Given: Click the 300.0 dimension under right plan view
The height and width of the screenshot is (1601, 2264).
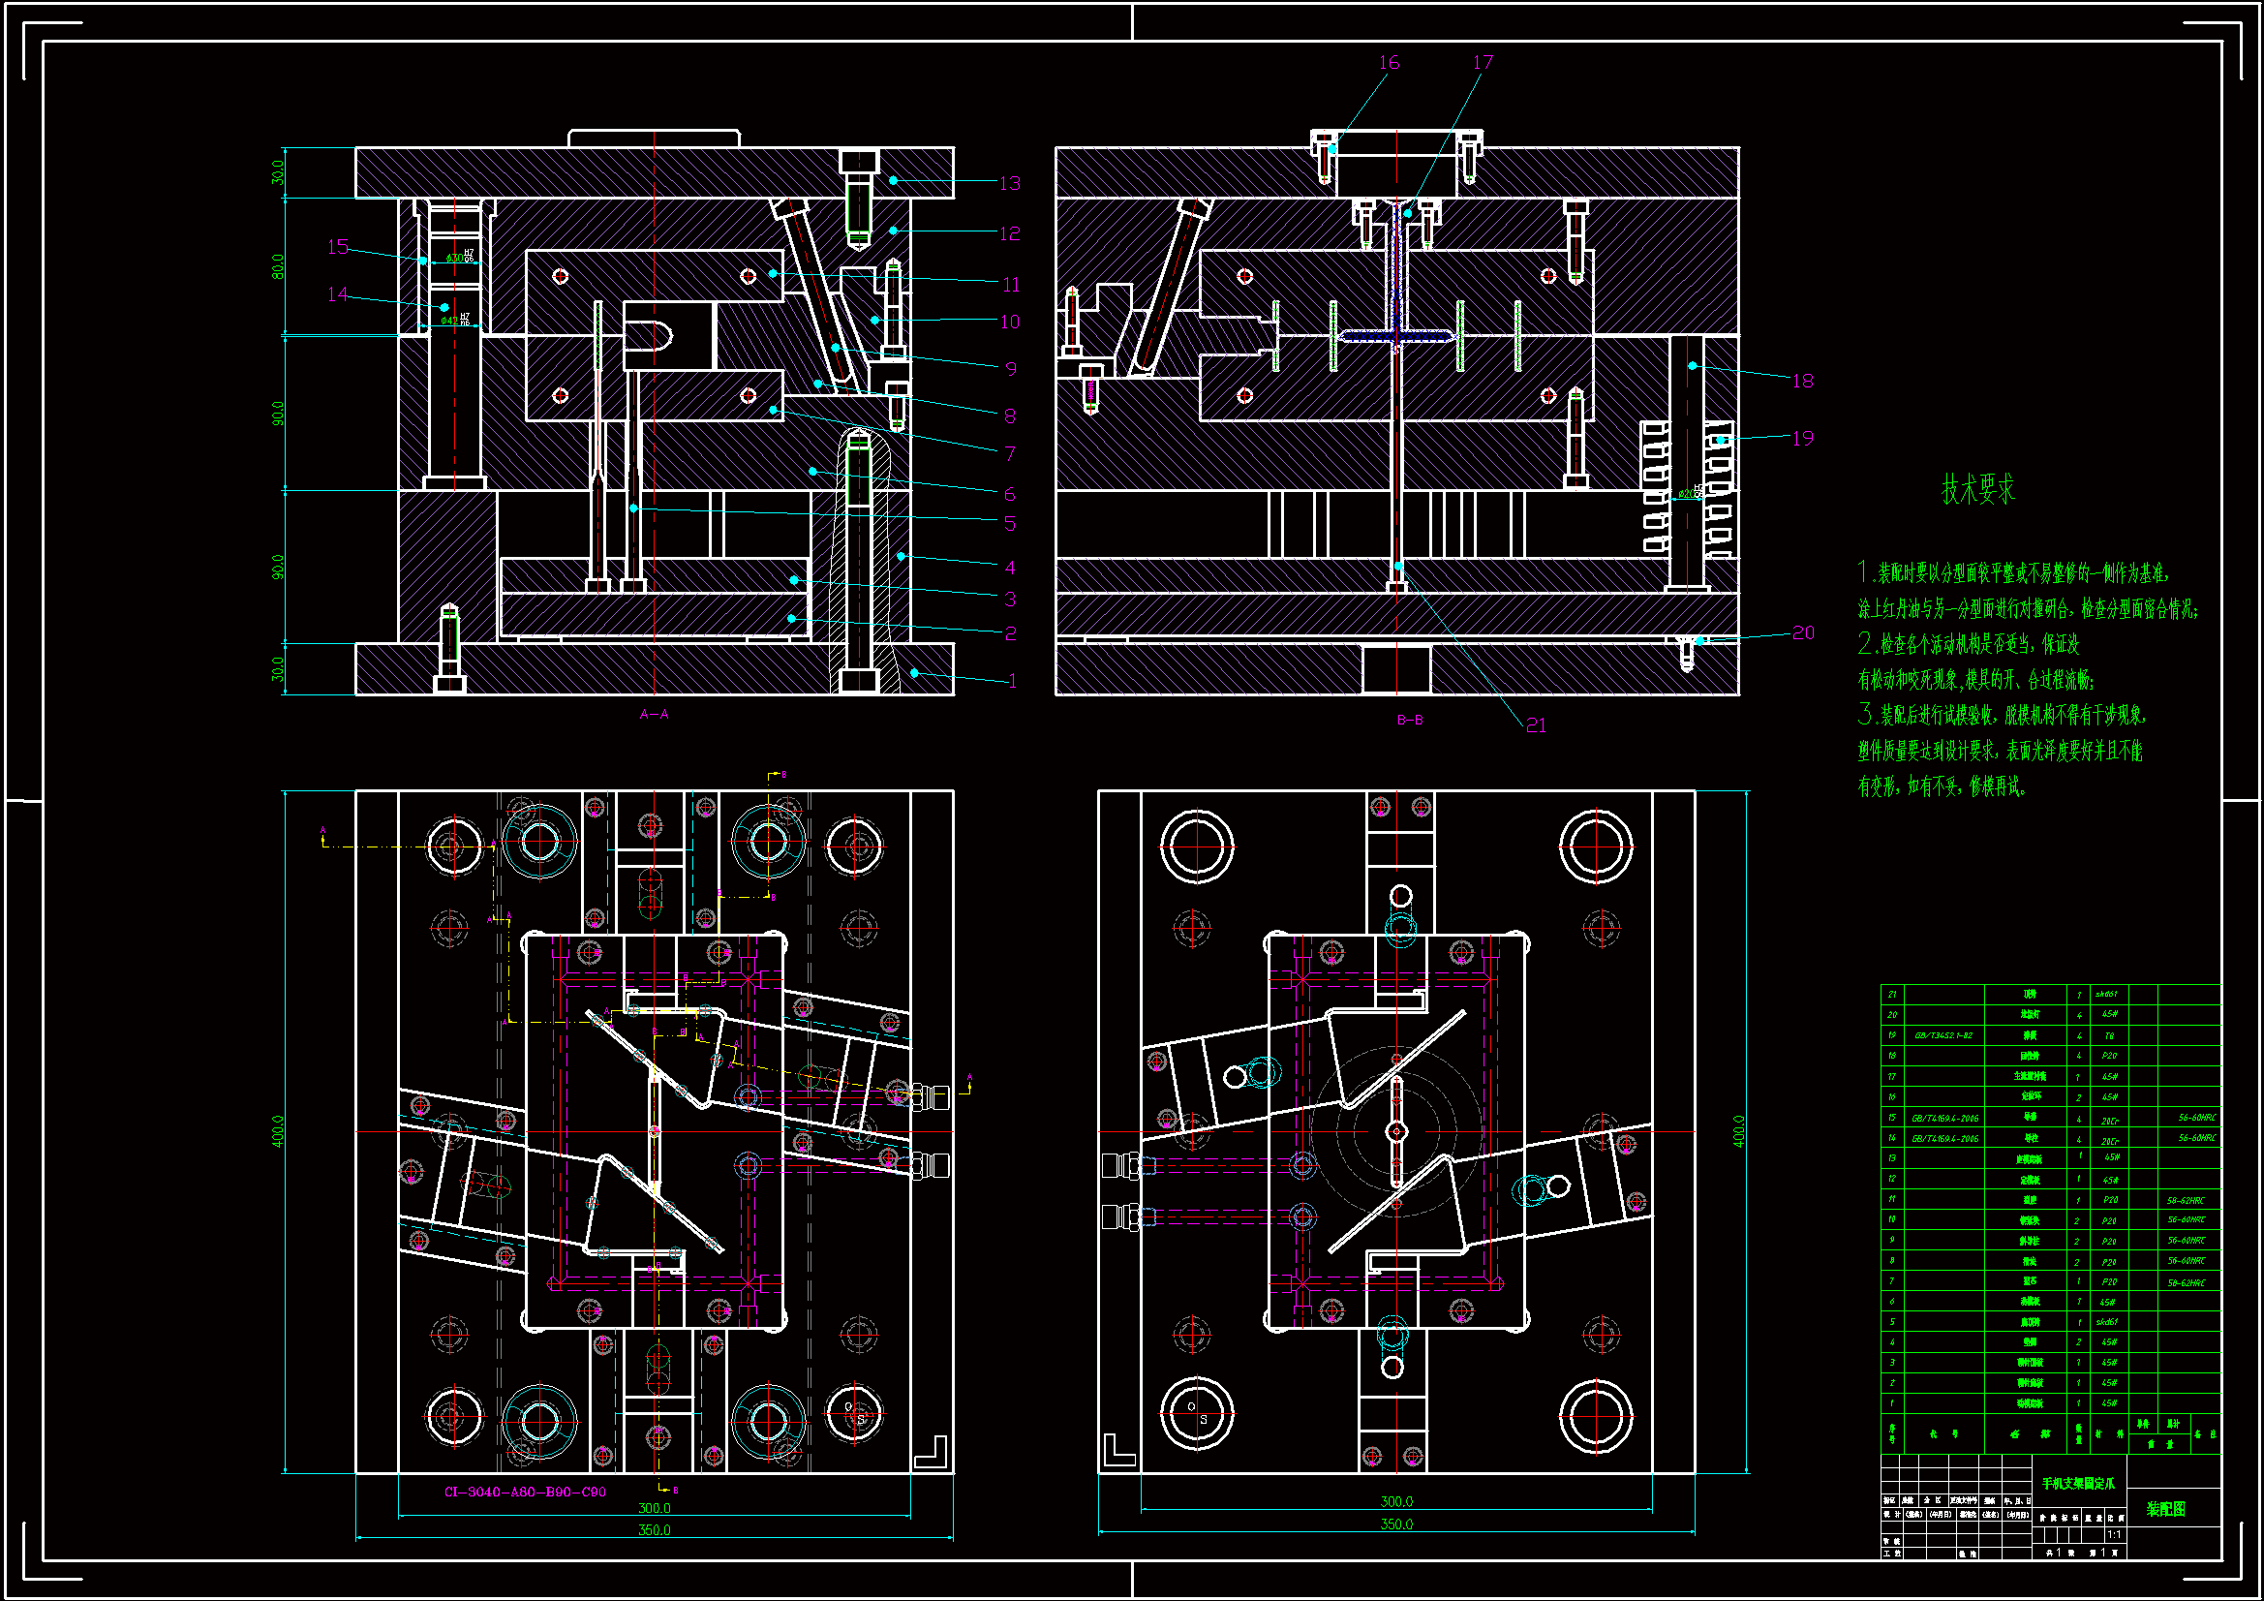Looking at the screenshot, I should [x=1395, y=1501].
